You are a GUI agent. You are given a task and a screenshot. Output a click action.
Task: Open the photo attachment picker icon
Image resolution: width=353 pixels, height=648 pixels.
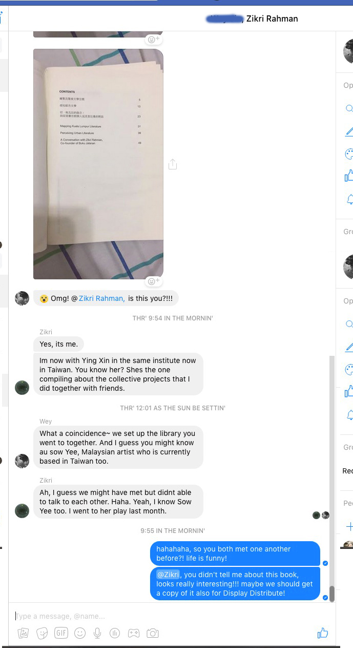click(x=23, y=633)
